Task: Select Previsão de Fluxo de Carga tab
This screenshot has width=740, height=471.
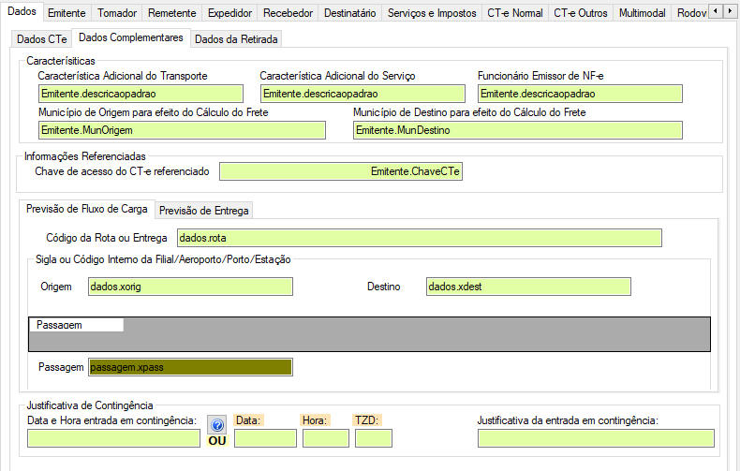Action: coord(87,209)
